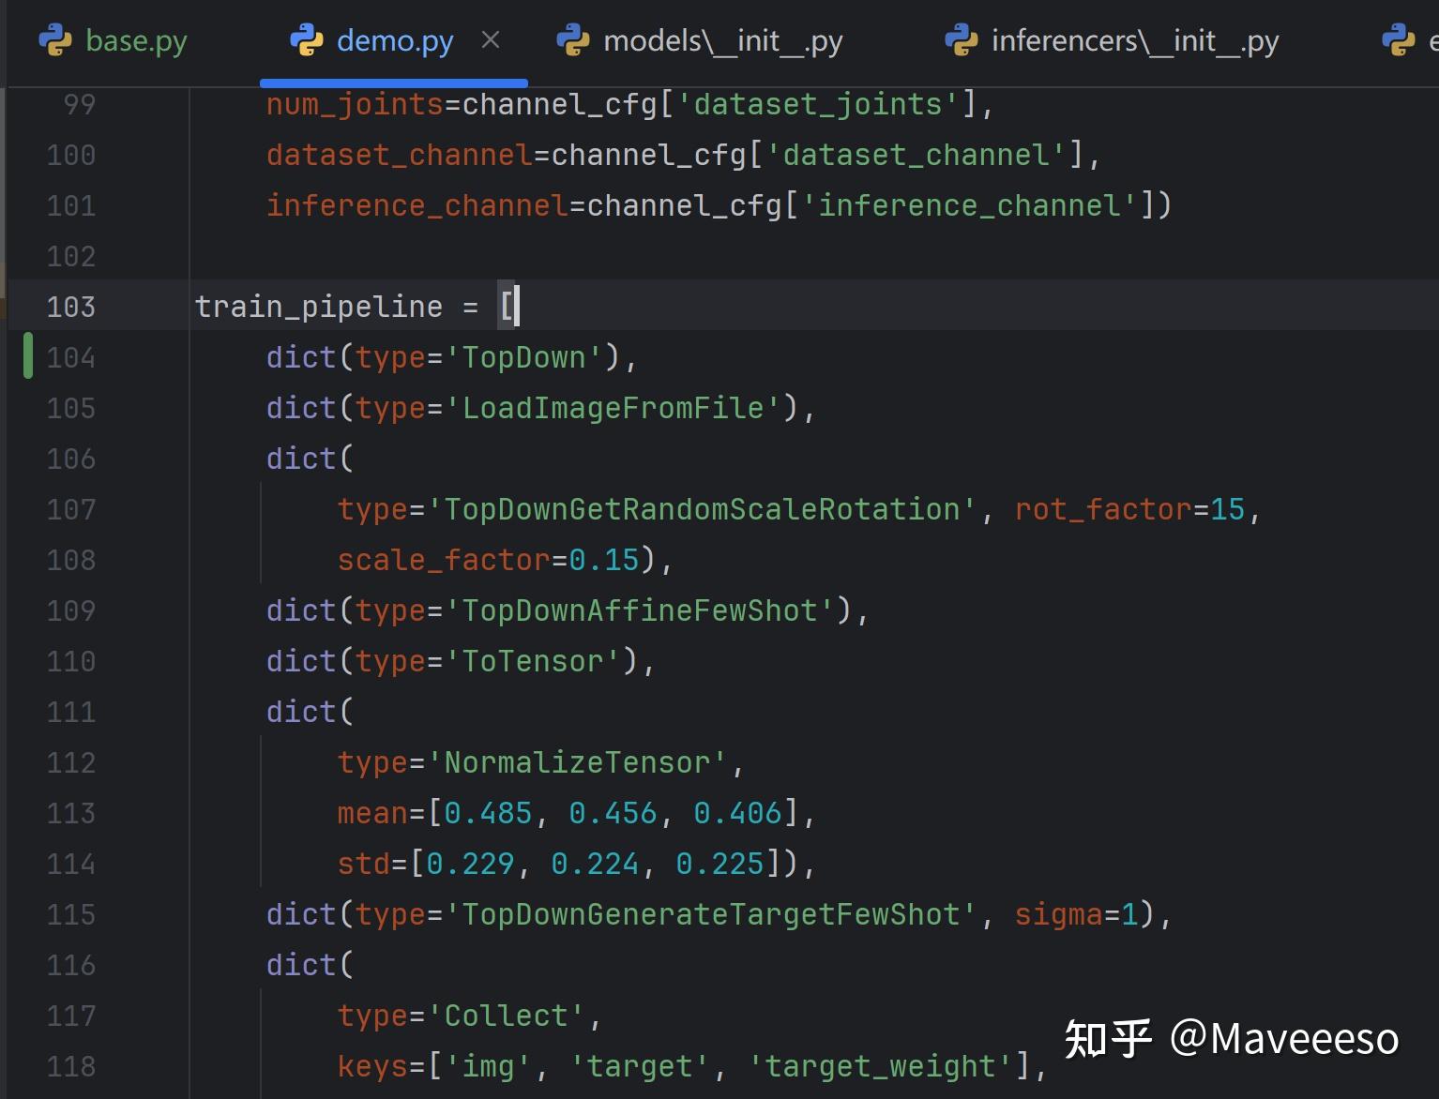This screenshot has width=1439, height=1099.
Task: Click the Python icon on the truncated rightmost tab
Action: click(x=1398, y=39)
